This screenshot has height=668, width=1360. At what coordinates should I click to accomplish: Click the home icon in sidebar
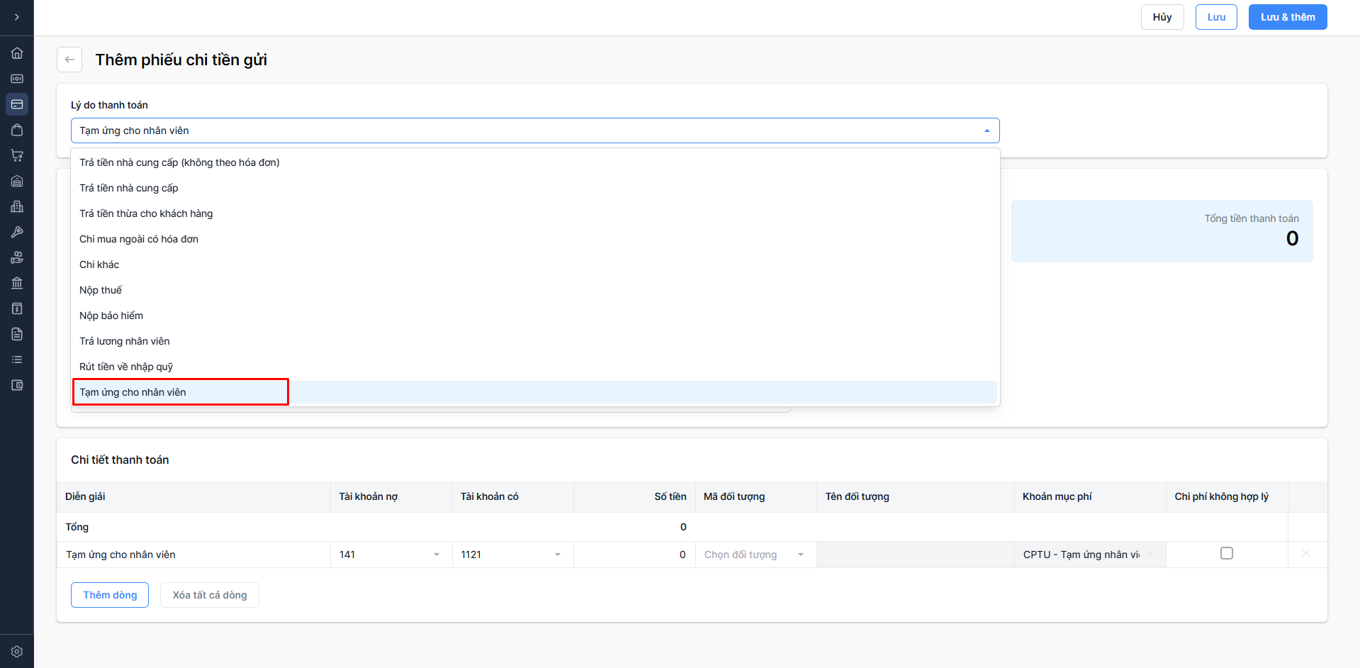pos(17,53)
